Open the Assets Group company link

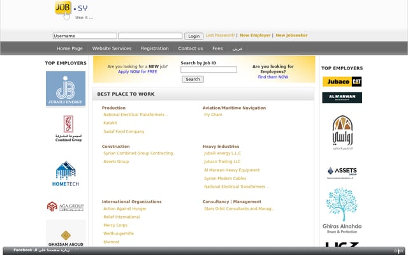point(116,161)
